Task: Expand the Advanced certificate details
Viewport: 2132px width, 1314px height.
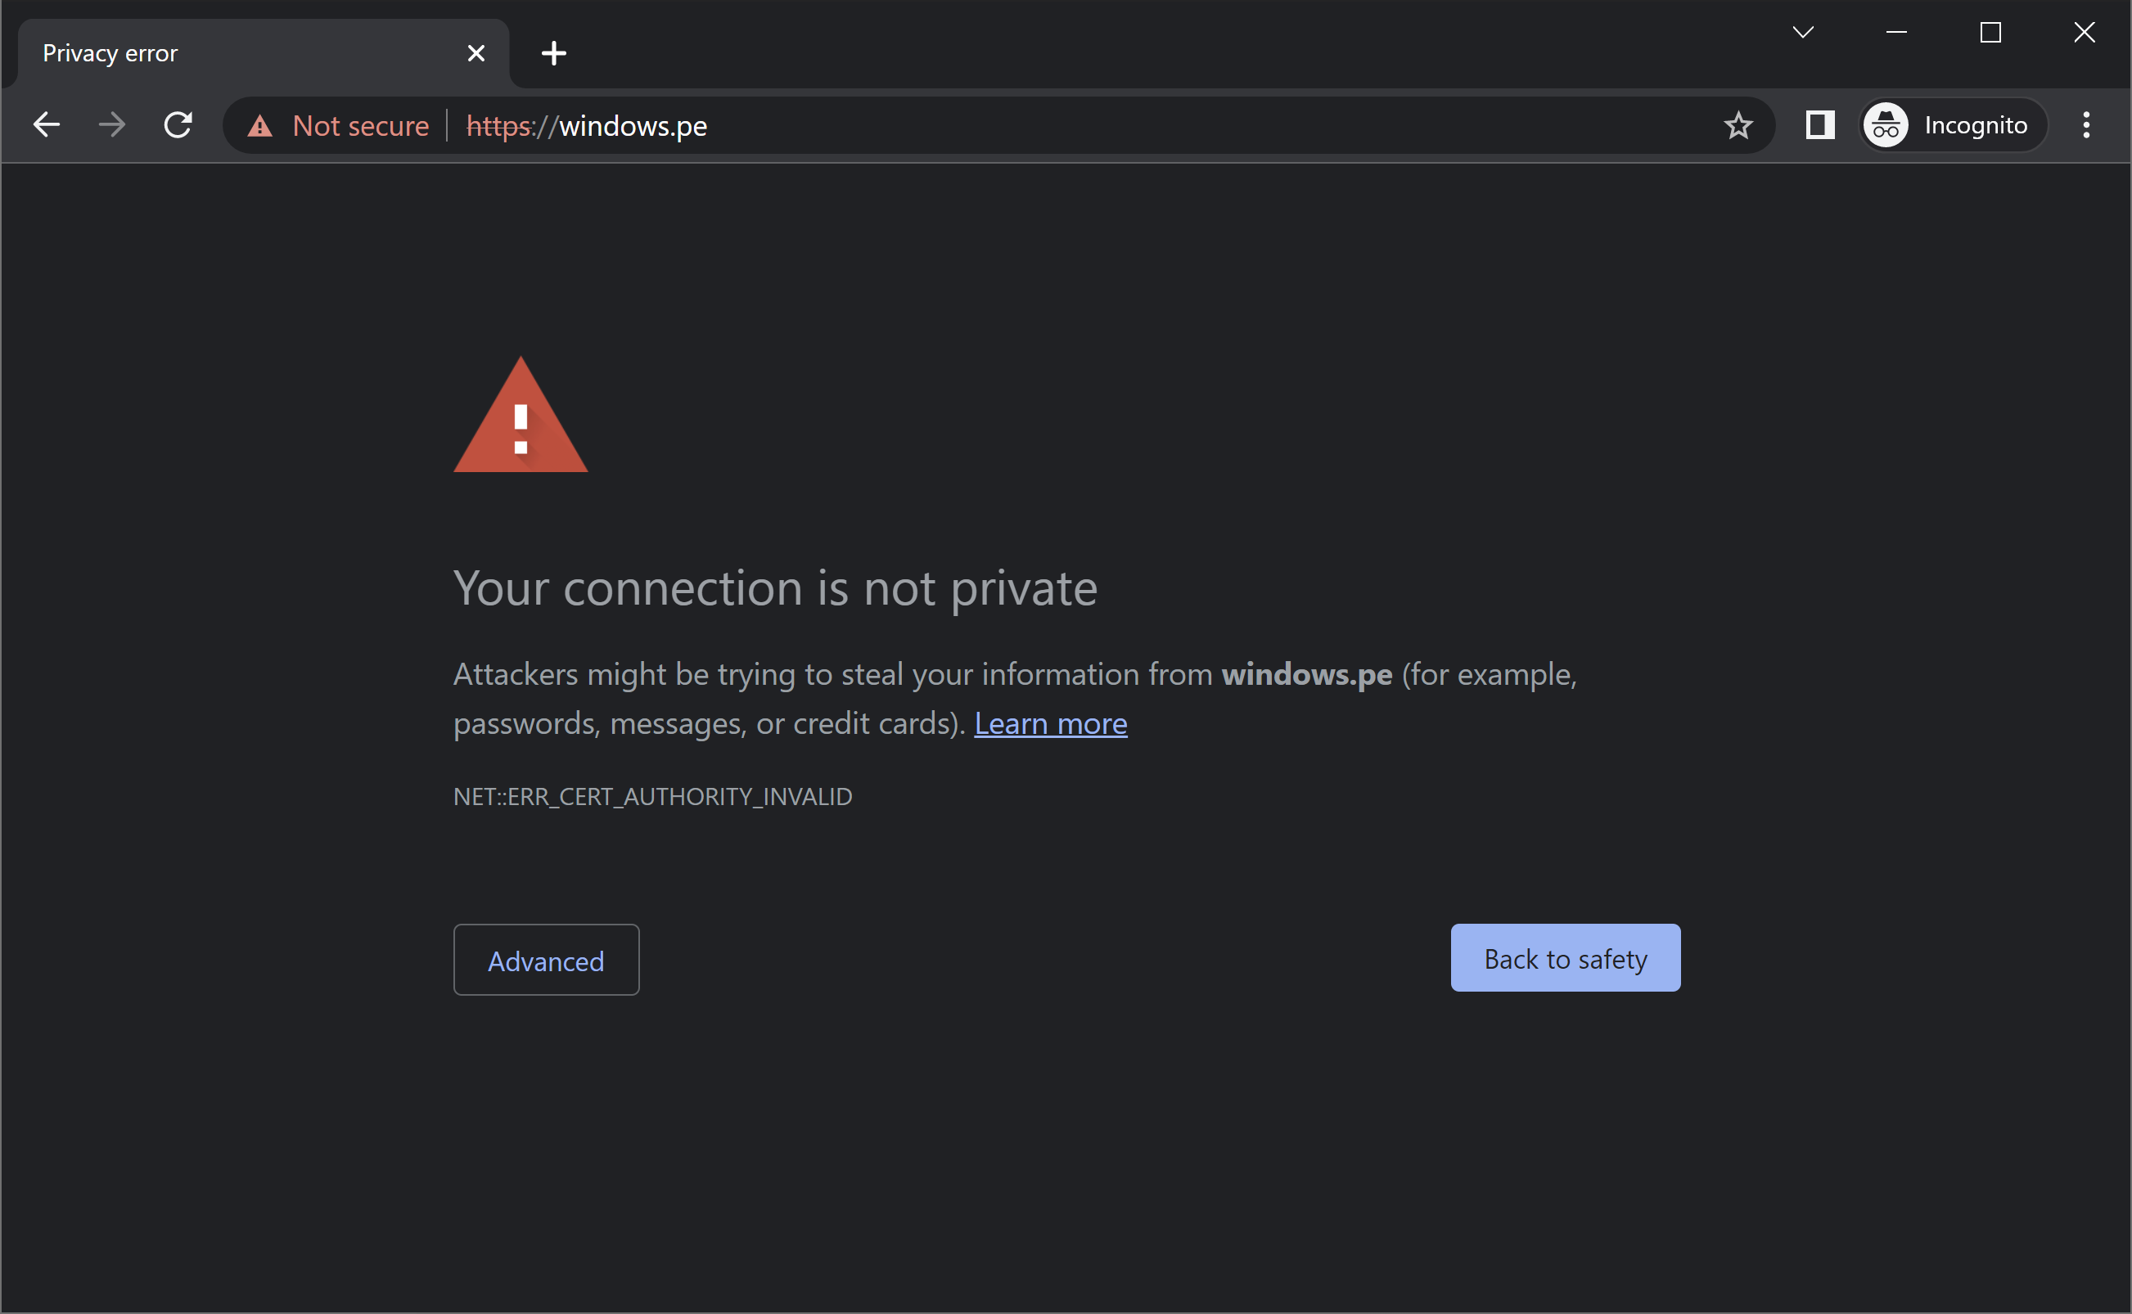Action: [x=545, y=959]
